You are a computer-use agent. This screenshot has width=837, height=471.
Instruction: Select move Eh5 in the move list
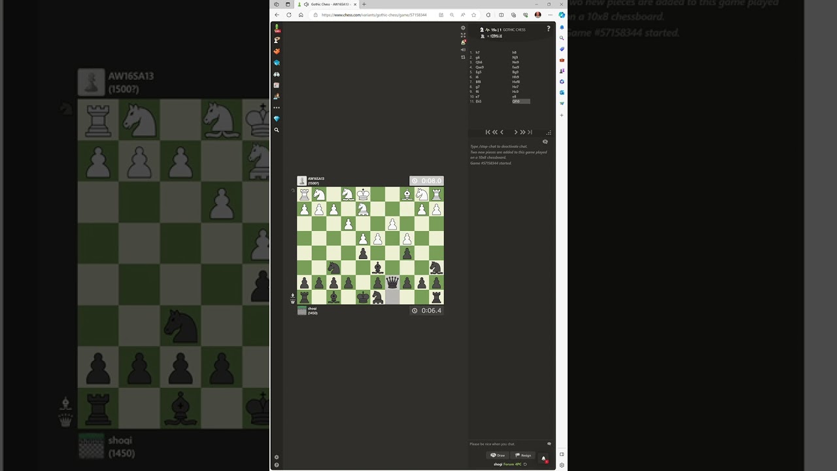[x=479, y=101]
